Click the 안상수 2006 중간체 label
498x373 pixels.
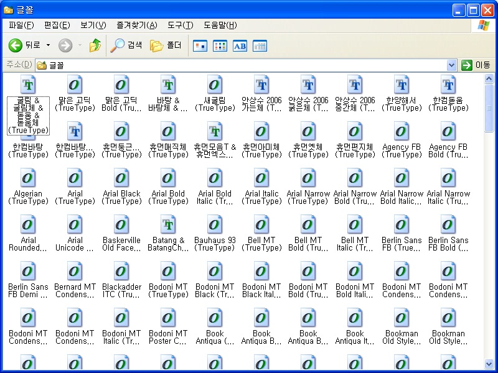(x=355, y=104)
